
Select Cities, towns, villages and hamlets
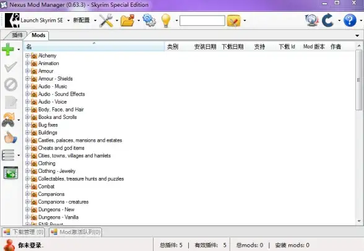pos(74,156)
